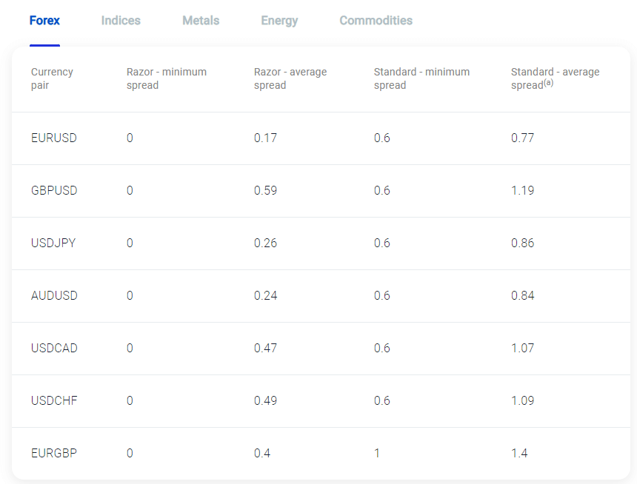This screenshot has height=484, width=637.
Task: Open the Commodities tab
Action: [x=376, y=20]
